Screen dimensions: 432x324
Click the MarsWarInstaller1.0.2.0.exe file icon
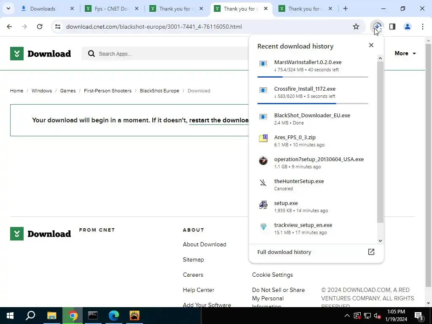[x=263, y=64]
